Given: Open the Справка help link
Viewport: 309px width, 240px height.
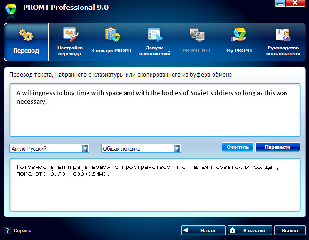Looking at the screenshot, I should pyautogui.click(x=23, y=230).
